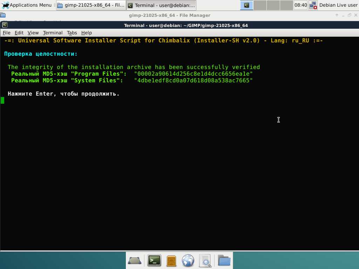This screenshot has height=269, width=359.
Task: Click the clock showing 08:40
Action: pyautogui.click(x=300, y=5)
